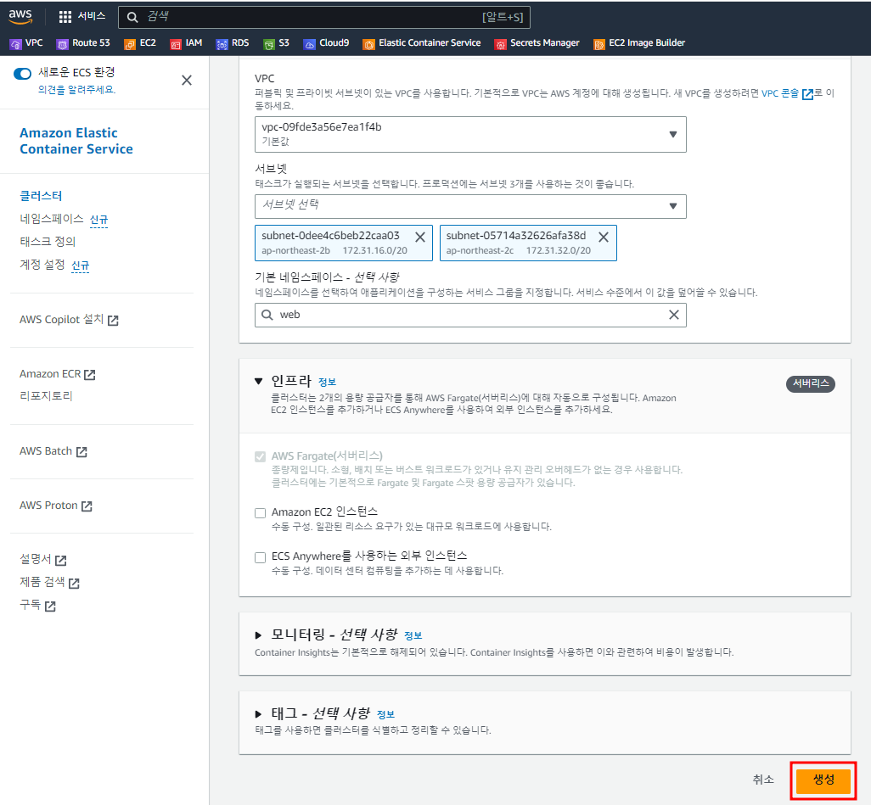Open 모니터링 정보 link
The height and width of the screenshot is (805, 871).
[x=413, y=635]
